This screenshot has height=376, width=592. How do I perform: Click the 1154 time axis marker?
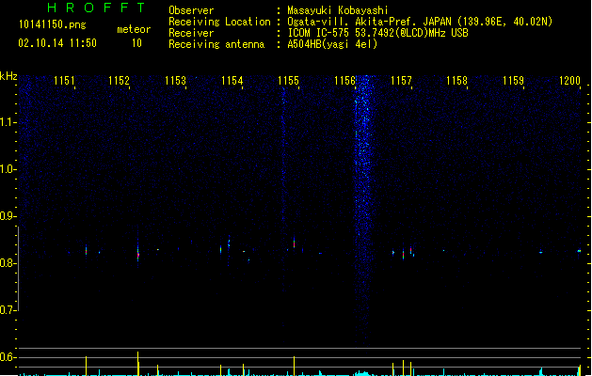[x=232, y=81]
